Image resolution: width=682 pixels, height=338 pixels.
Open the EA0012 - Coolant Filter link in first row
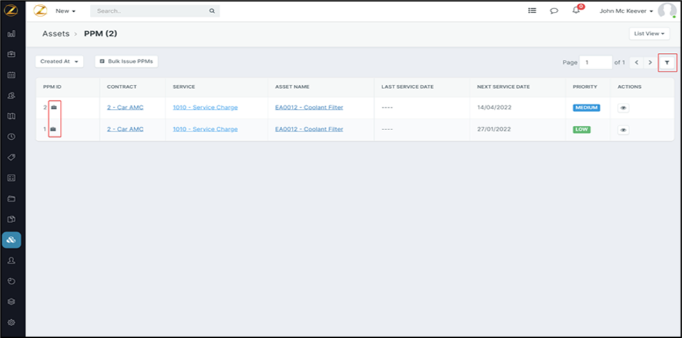[309, 108]
